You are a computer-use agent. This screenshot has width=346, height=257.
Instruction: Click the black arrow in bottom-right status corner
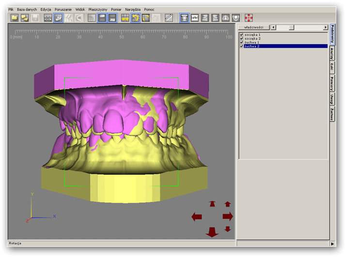(x=332, y=243)
